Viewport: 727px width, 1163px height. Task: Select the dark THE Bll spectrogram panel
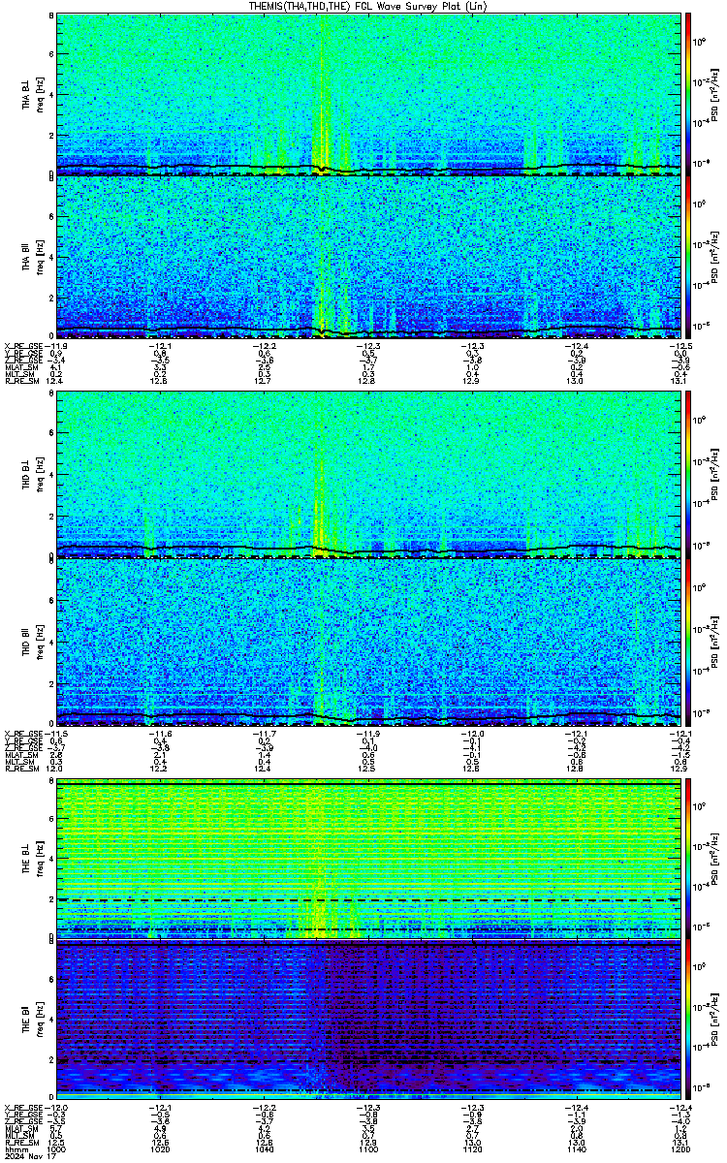(x=368, y=1020)
